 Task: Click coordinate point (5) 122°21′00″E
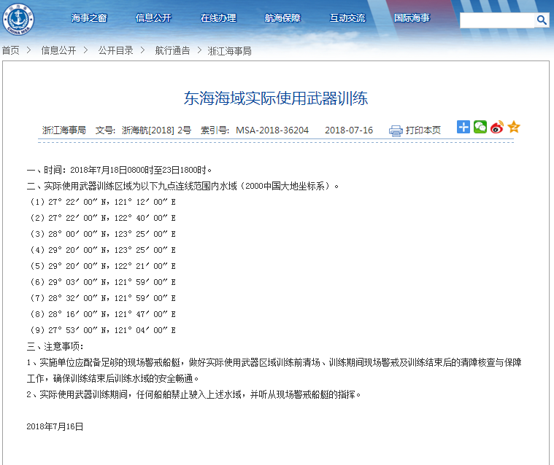tap(103, 266)
